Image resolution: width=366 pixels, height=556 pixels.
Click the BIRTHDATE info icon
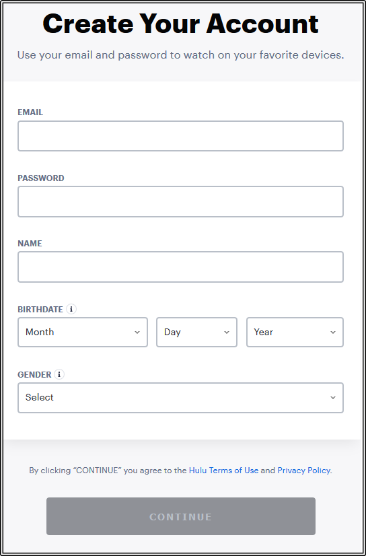coord(71,309)
